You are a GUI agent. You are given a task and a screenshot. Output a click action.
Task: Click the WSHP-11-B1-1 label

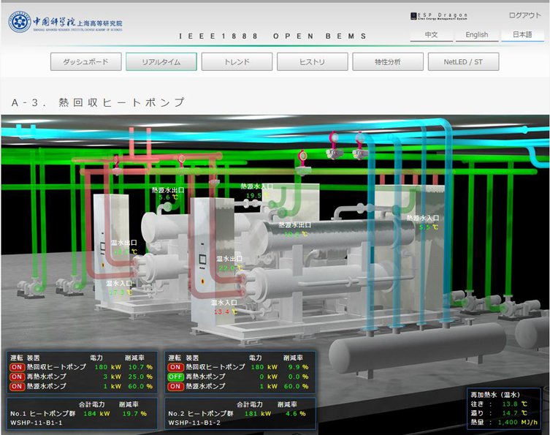(x=36, y=423)
